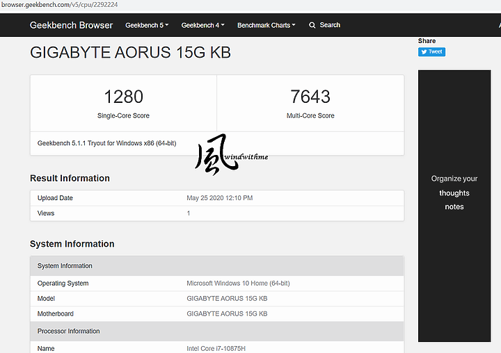
Task: Expand the Geekbench 5 dropdown menu
Action: [147, 25]
